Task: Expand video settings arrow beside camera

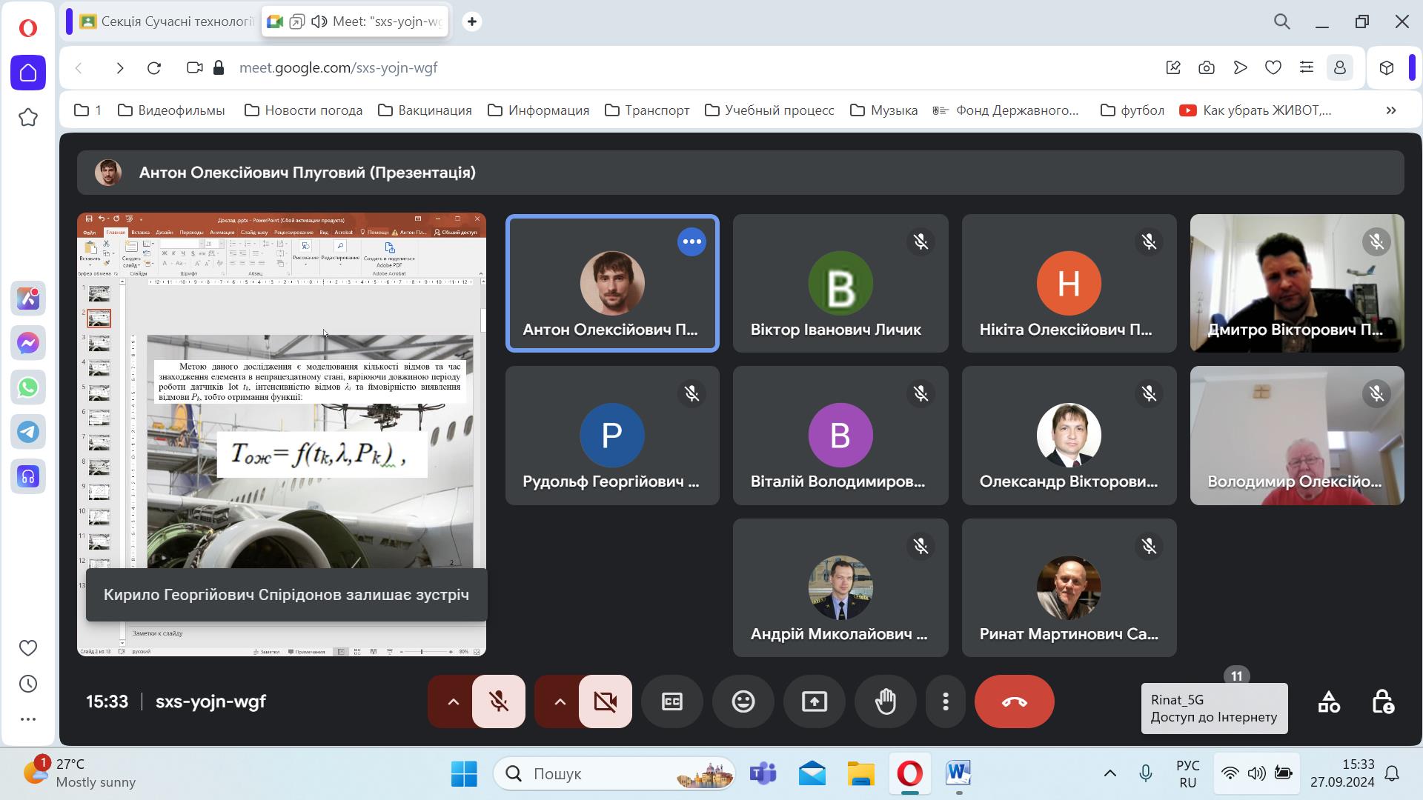Action: pyautogui.click(x=560, y=701)
